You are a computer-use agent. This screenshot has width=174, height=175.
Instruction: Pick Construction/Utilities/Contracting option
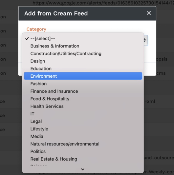[83, 53]
